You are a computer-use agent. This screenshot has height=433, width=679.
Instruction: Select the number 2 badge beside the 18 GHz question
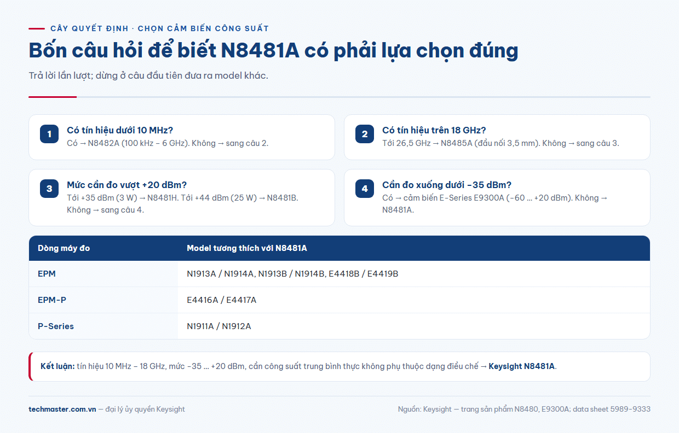[x=365, y=134]
